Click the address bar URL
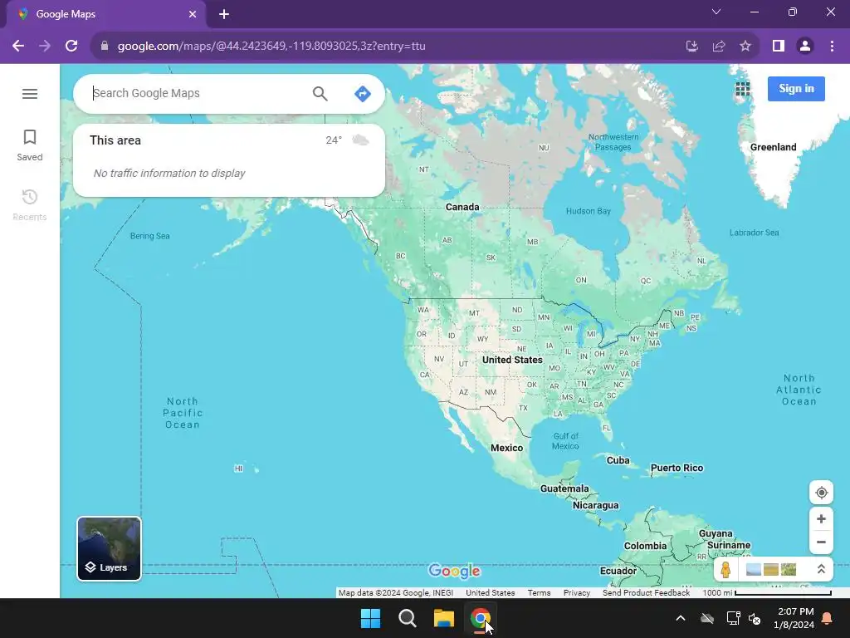The height and width of the screenshot is (638, 850). point(271,47)
